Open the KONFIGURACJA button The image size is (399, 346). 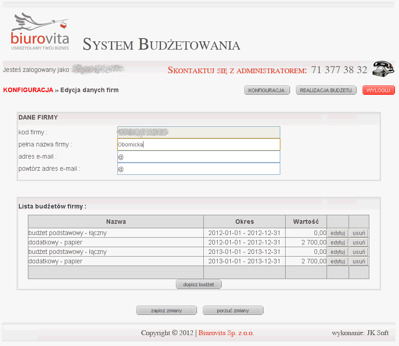[x=267, y=90]
